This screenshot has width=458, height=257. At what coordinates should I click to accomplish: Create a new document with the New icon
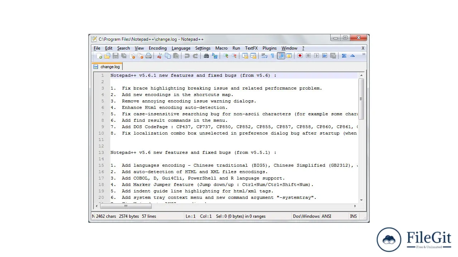tap(99, 56)
